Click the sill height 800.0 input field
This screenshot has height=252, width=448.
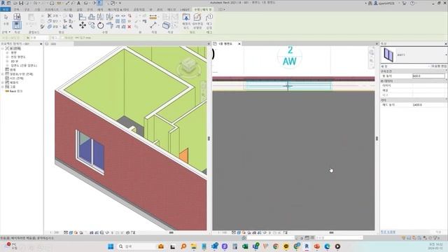(428, 76)
